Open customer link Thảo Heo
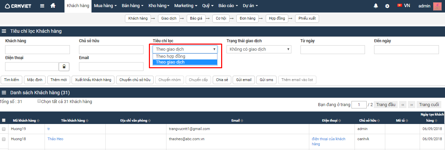The width and height of the screenshot is (445, 150). point(55,139)
